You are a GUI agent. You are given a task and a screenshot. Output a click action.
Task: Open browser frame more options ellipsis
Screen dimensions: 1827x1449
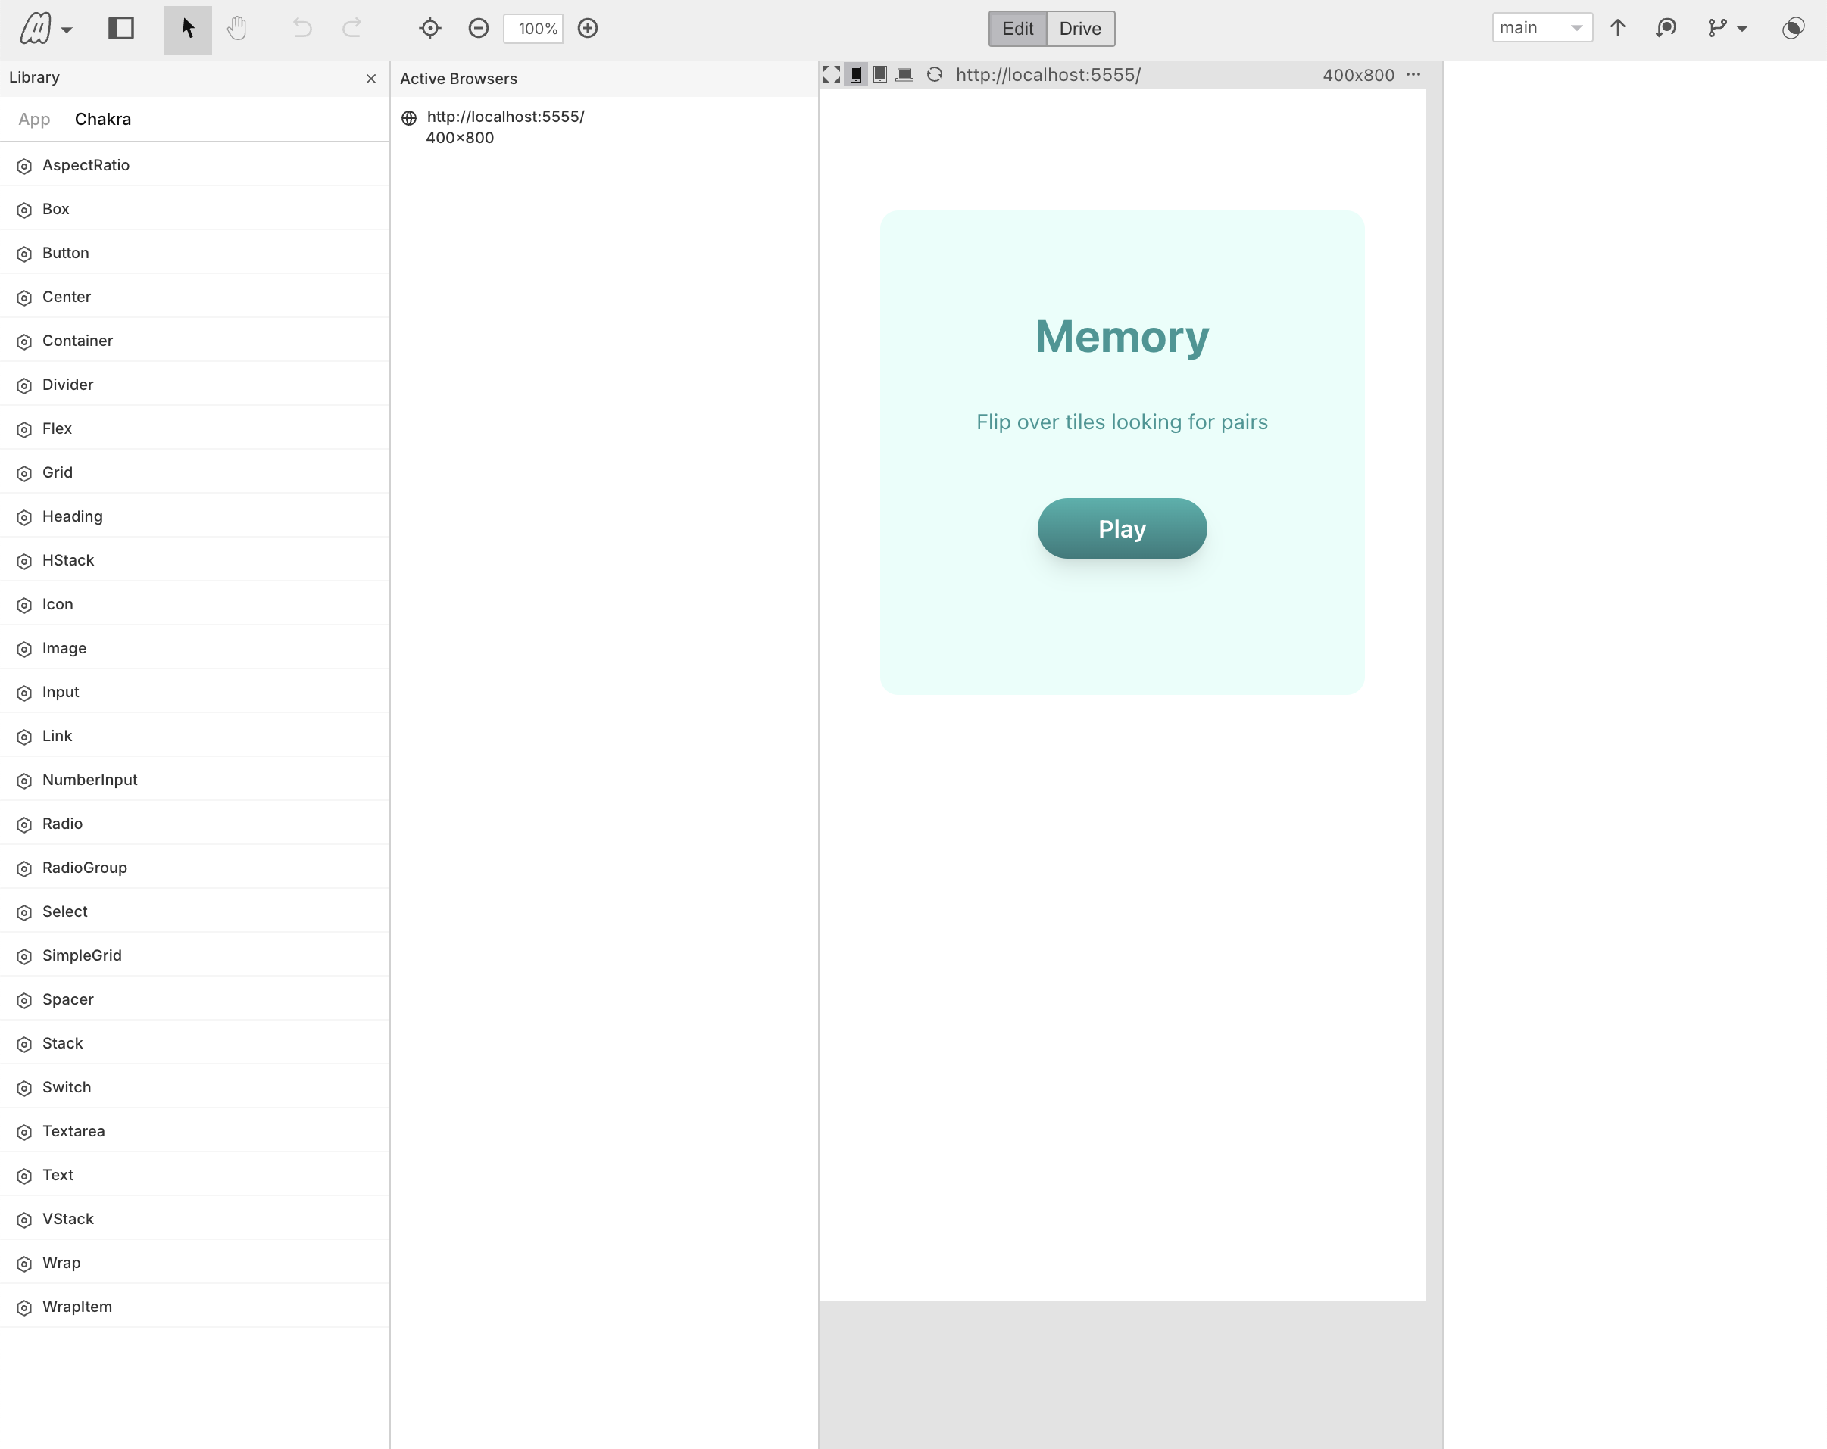1413,74
